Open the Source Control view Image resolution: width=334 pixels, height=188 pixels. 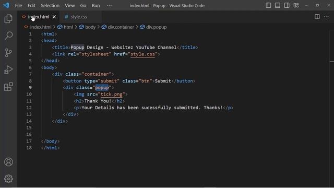pyautogui.click(x=8, y=53)
